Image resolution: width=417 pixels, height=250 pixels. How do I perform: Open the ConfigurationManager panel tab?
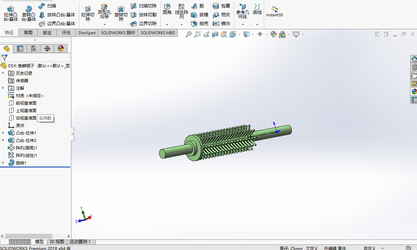(x=34, y=49)
